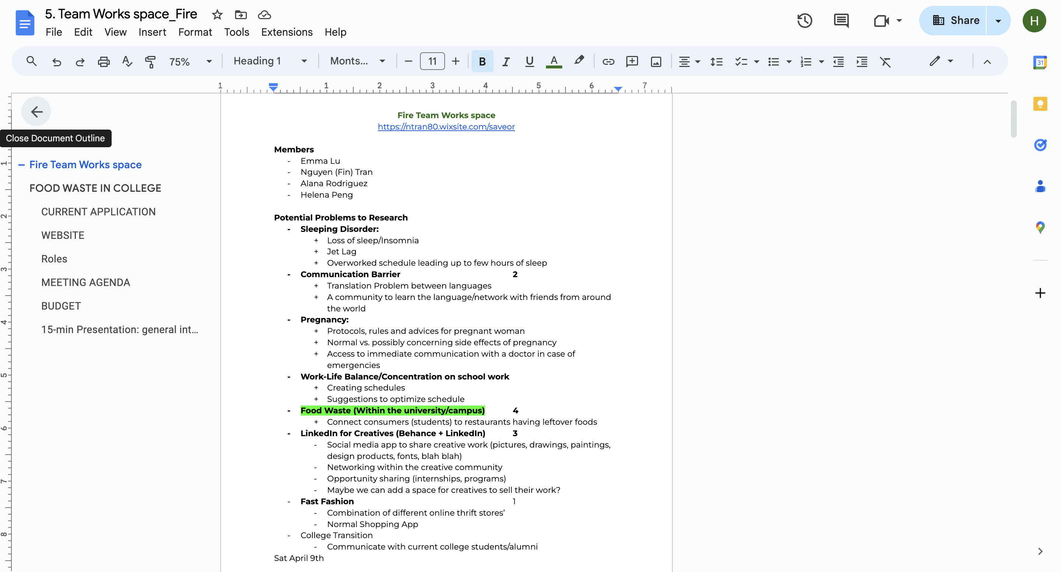Toggle underline formatting button

pyautogui.click(x=530, y=62)
